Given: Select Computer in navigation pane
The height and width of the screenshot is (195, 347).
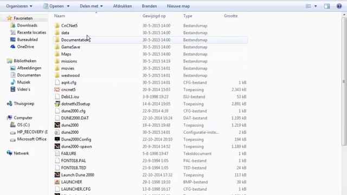Looking at the screenshot, I should [x=23, y=118].
